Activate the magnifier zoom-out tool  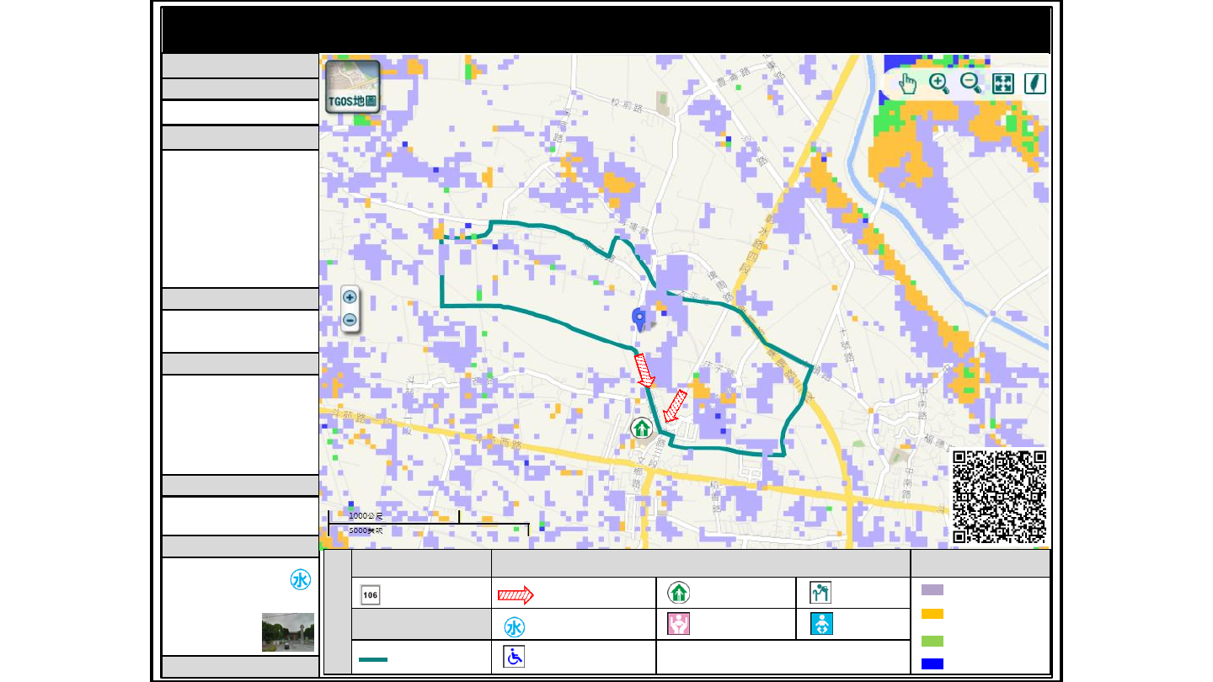(x=971, y=83)
